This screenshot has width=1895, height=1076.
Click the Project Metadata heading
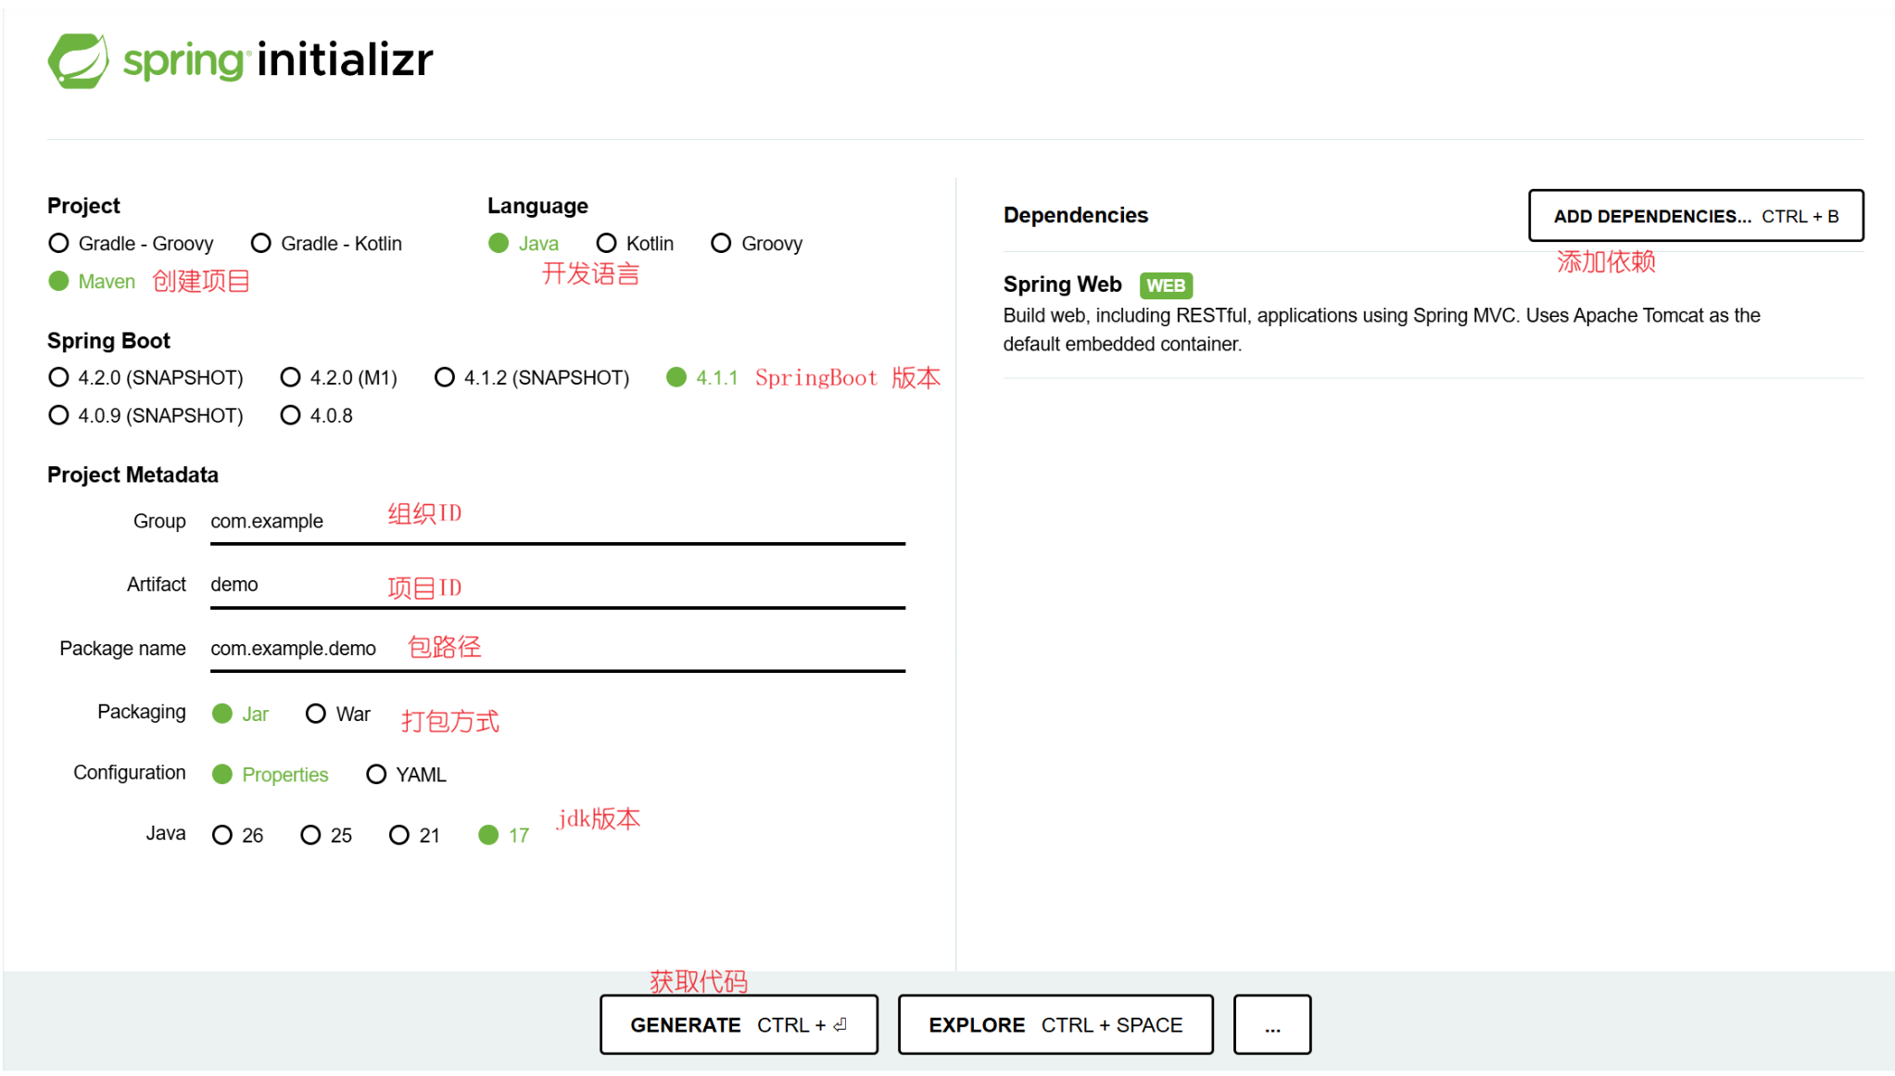(133, 475)
